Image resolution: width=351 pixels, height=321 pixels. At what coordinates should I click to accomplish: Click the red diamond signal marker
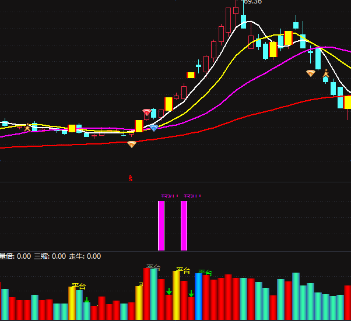[x=147, y=112]
